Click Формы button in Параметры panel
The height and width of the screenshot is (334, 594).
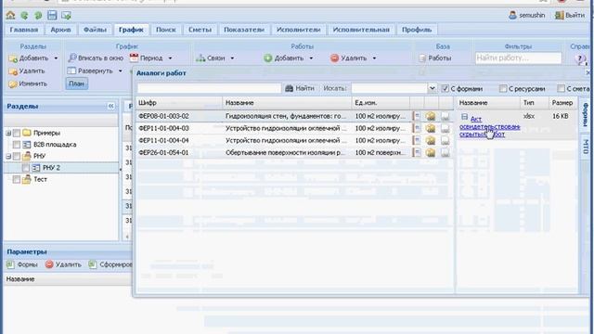tap(22, 264)
